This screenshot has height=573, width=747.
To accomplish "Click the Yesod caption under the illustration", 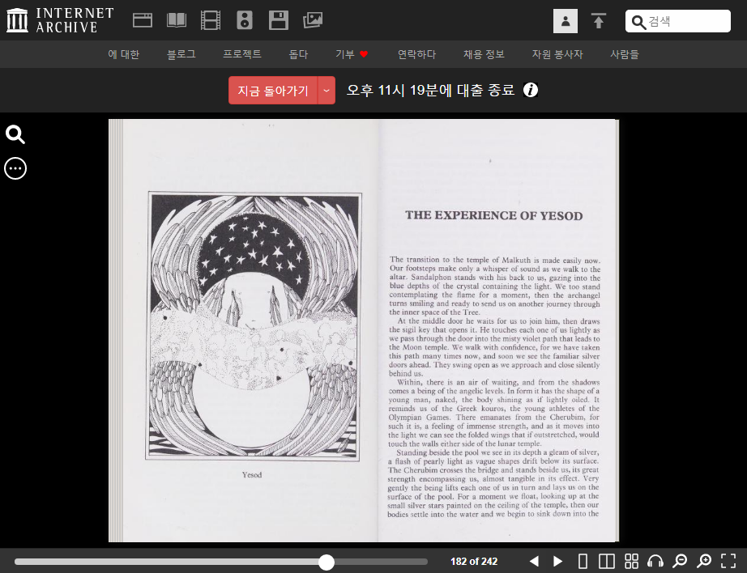I will pyautogui.click(x=251, y=475).
